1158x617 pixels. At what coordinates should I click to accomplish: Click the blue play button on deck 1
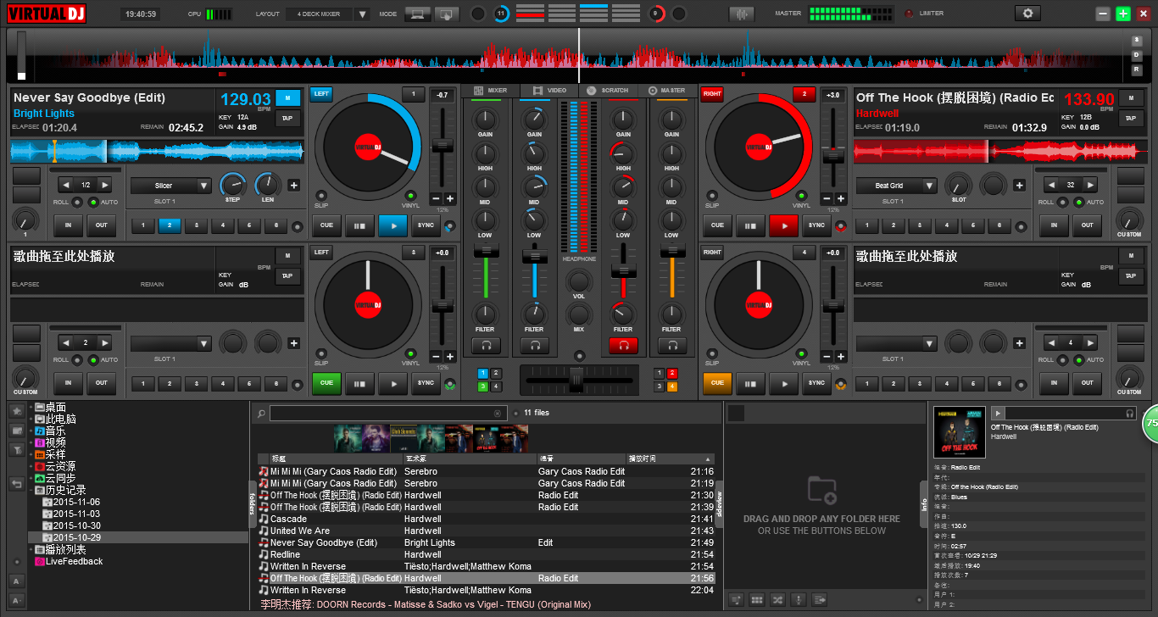pos(392,225)
